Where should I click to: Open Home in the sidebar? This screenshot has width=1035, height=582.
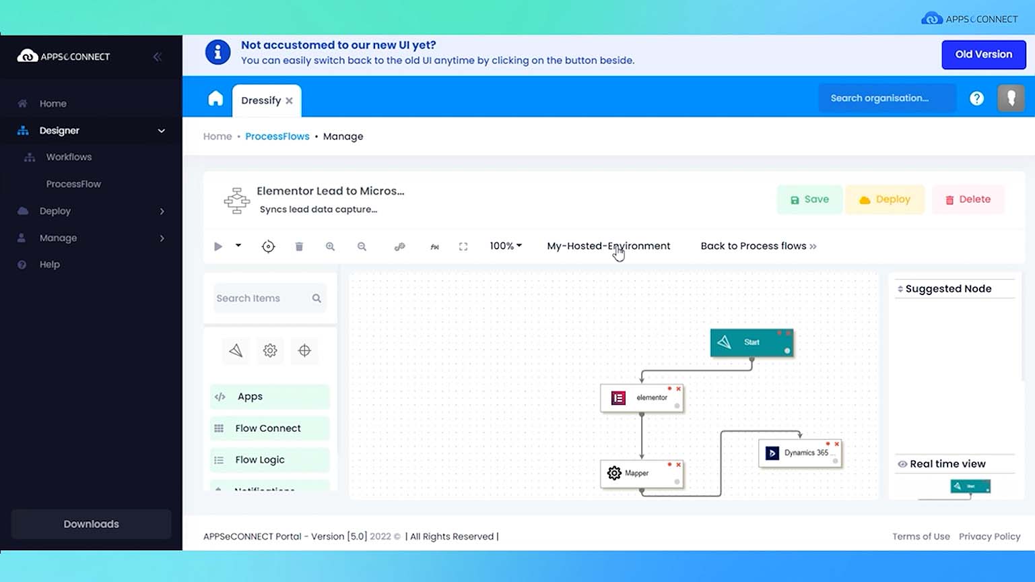[53, 104]
